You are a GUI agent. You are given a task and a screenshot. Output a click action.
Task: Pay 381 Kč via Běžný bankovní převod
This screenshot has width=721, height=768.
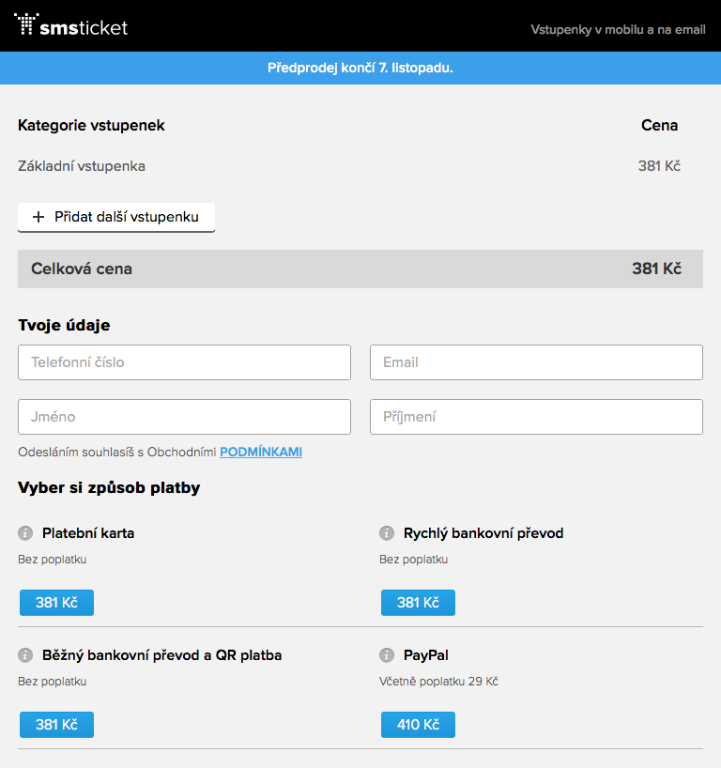(56, 725)
